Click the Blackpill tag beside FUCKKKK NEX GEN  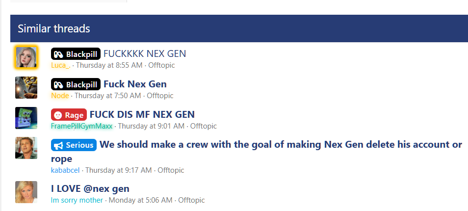point(76,54)
